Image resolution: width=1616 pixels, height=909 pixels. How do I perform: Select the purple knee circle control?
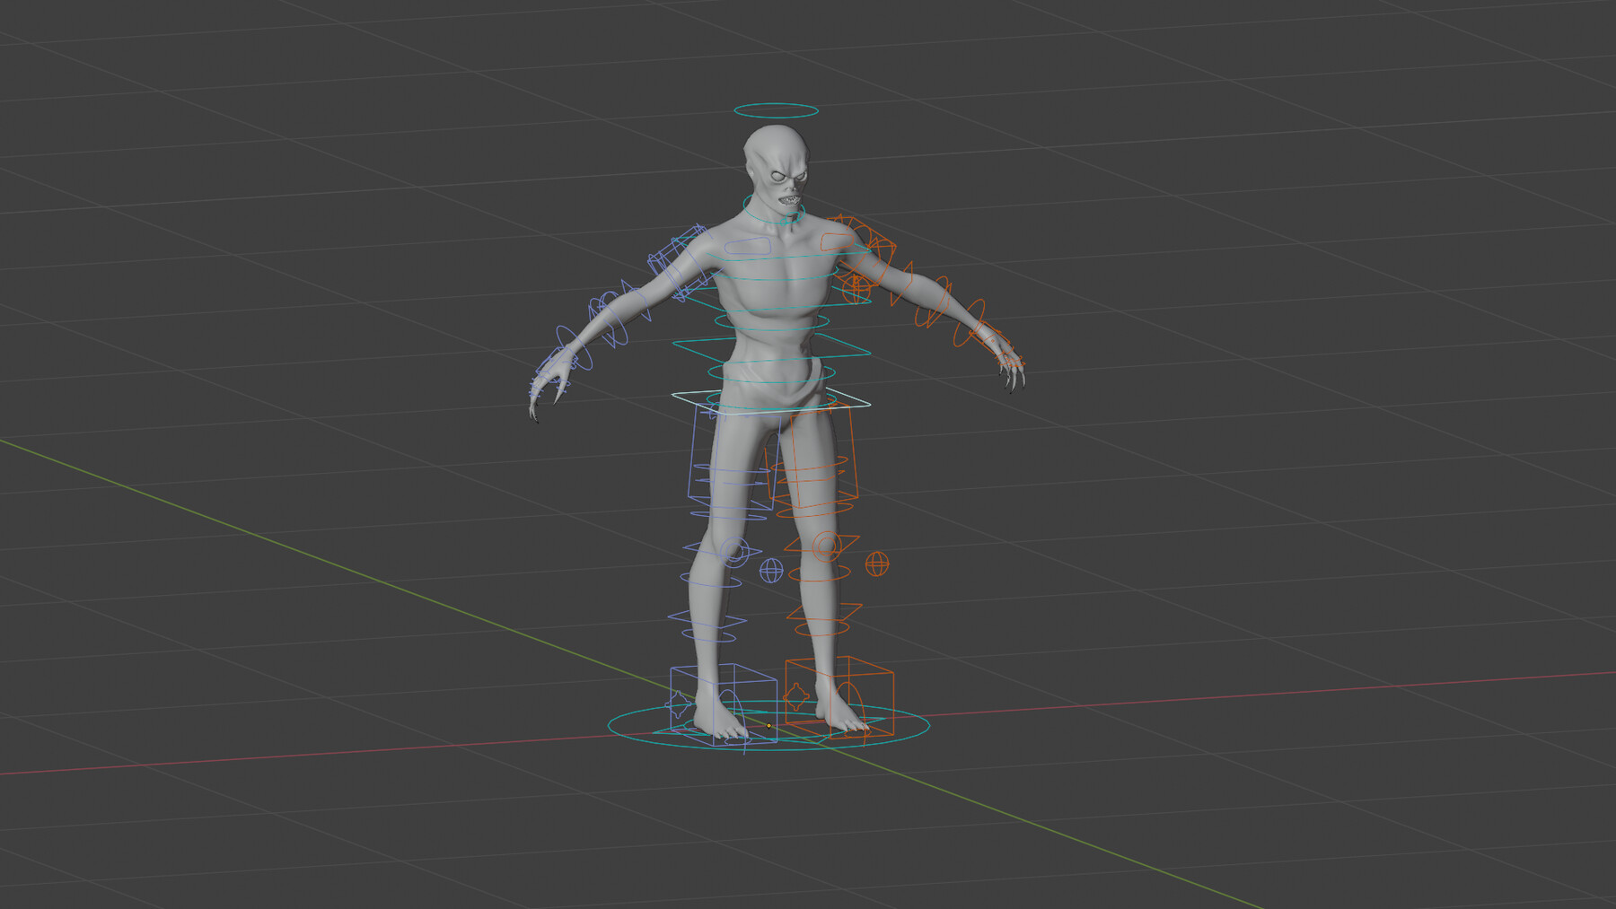pos(734,552)
